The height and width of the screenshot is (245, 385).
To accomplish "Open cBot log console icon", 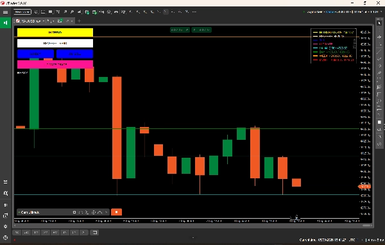I will click(x=87, y=212).
